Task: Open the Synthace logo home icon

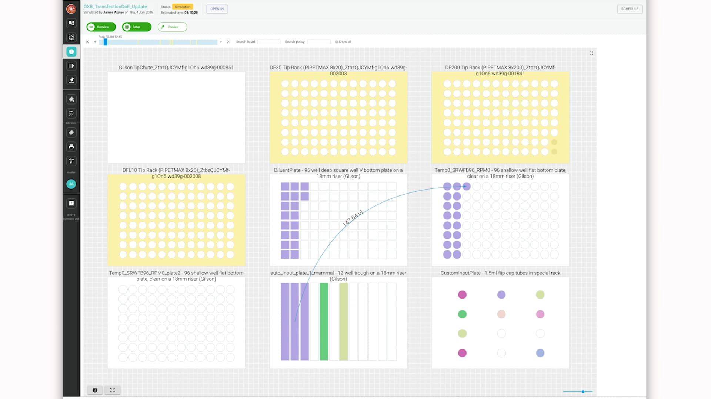Action: pos(71,9)
